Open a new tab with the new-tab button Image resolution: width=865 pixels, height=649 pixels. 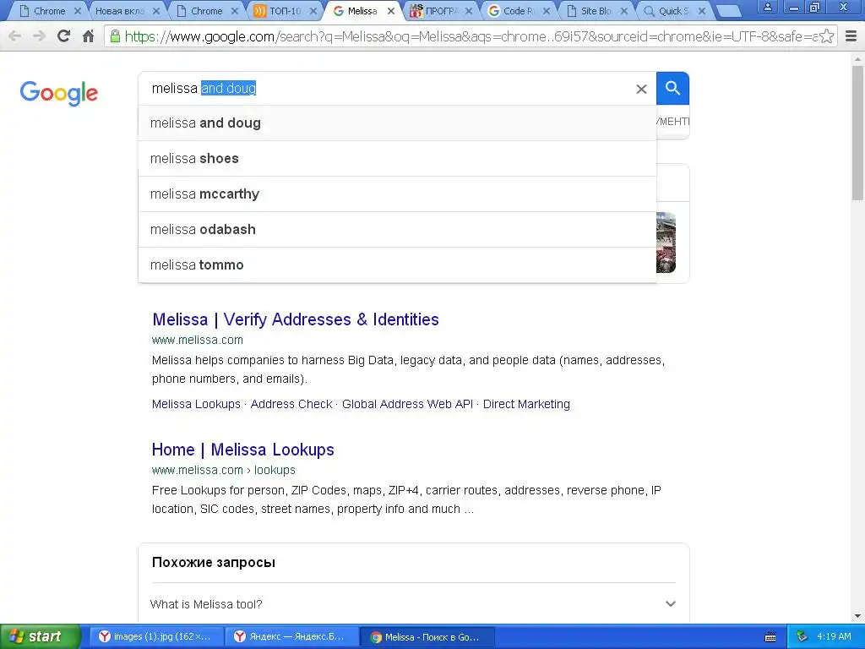[x=728, y=11]
